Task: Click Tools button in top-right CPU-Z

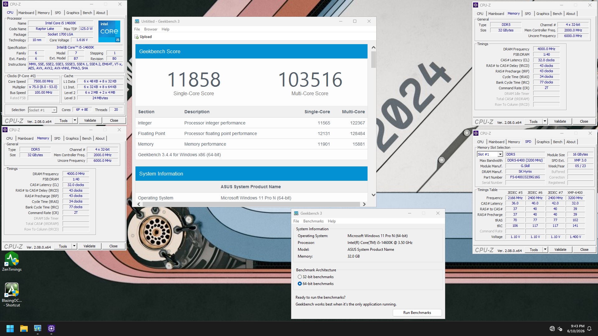Action: (x=534, y=121)
